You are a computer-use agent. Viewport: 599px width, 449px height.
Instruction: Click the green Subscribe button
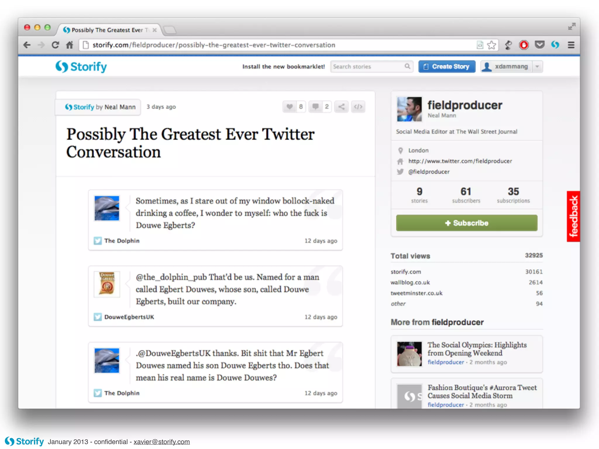pyautogui.click(x=467, y=223)
